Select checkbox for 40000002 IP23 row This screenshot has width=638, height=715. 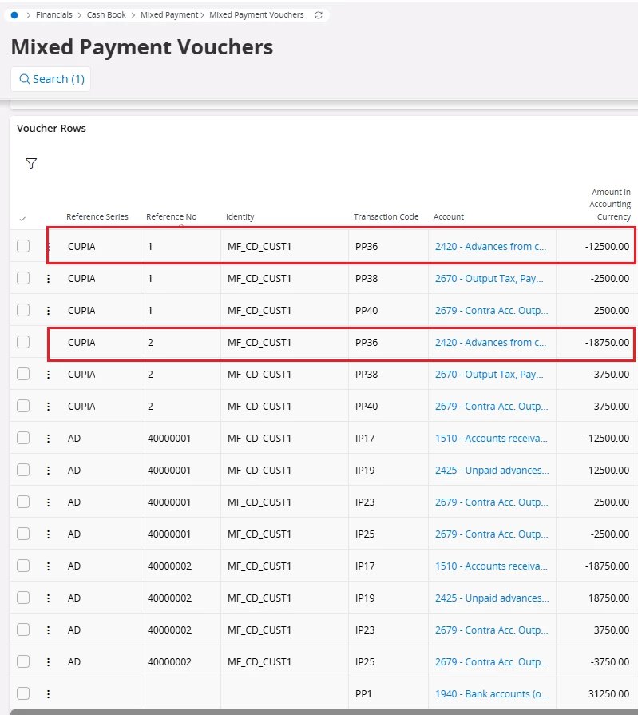coord(23,630)
